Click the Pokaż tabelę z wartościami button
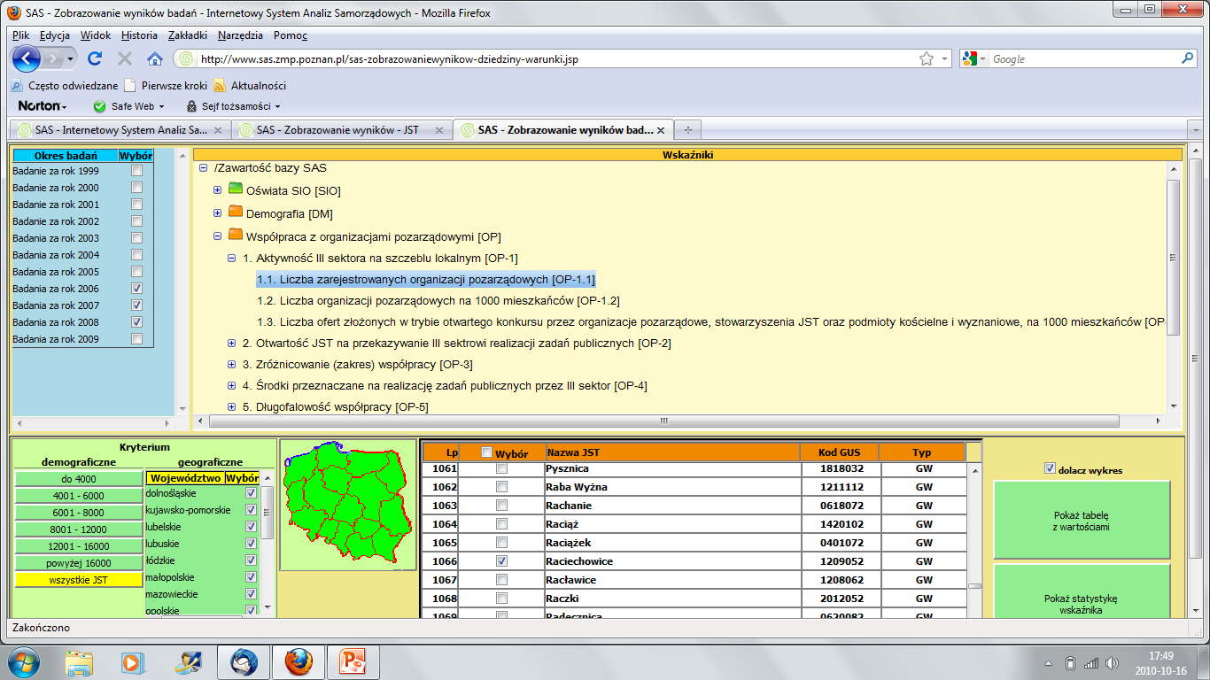 pyautogui.click(x=1082, y=521)
